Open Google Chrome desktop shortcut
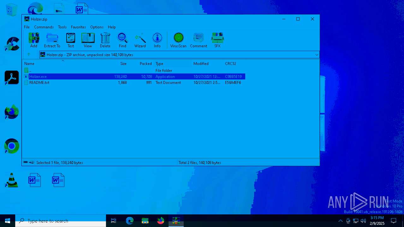Image resolution: width=404 pixels, height=227 pixels. (12, 146)
